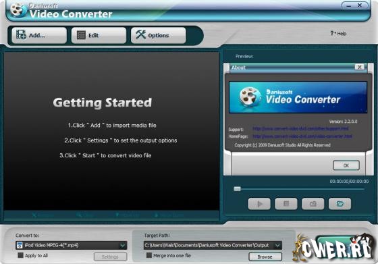
Task: Click the Settings button
Action: (110, 257)
